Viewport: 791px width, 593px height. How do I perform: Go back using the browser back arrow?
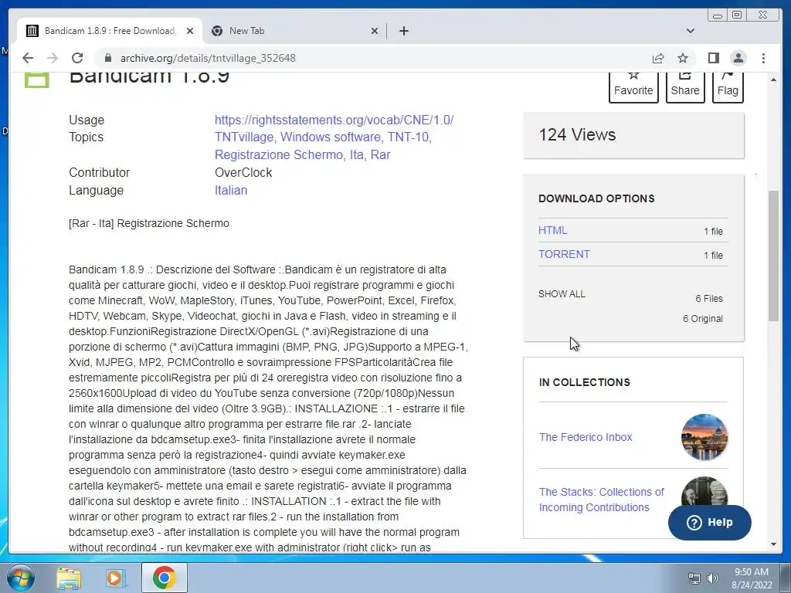pos(28,58)
